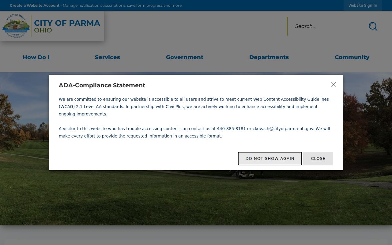
Task: Open the Community menu
Action: click(352, 57)
